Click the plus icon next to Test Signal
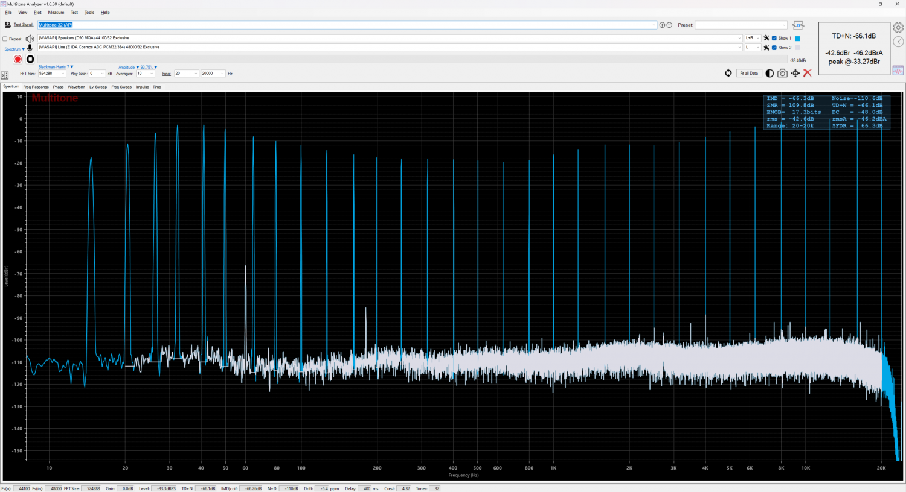Viewport: 906px width, 492px height. tap(662, 25)
